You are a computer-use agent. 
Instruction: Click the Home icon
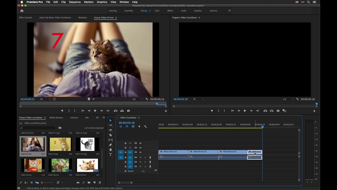click(22, 11)
